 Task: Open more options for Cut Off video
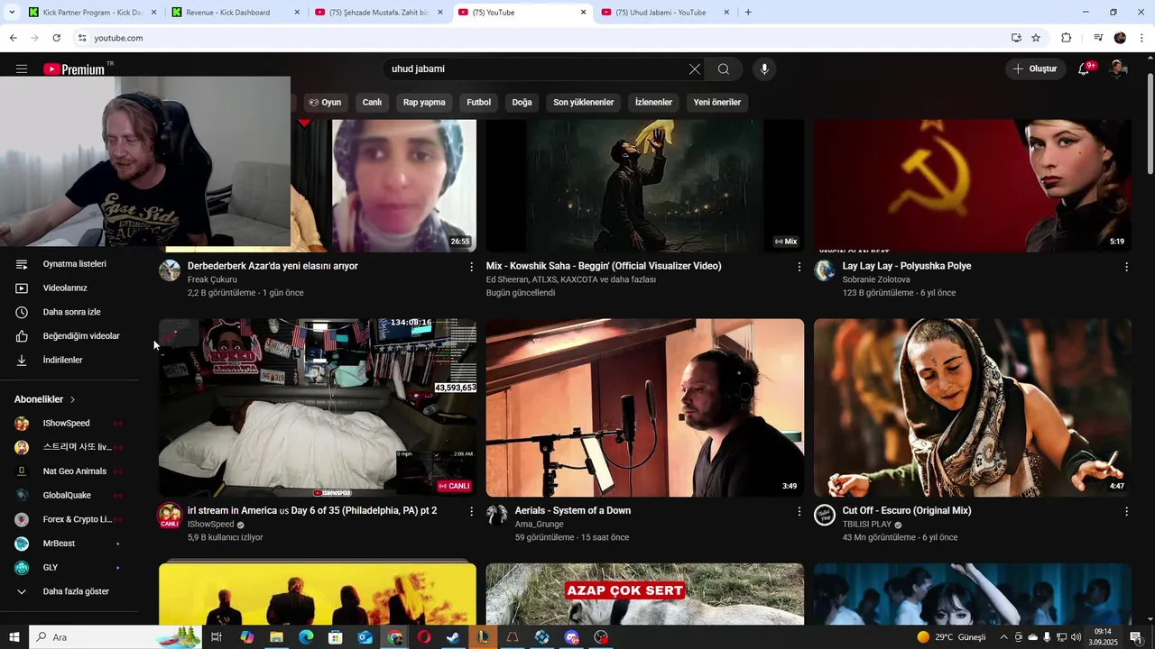coord(1126,511)
